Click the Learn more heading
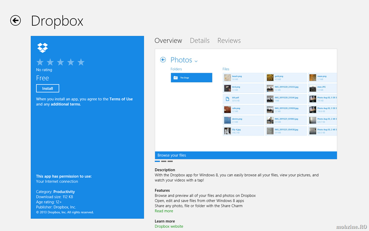 coord(165,221)
